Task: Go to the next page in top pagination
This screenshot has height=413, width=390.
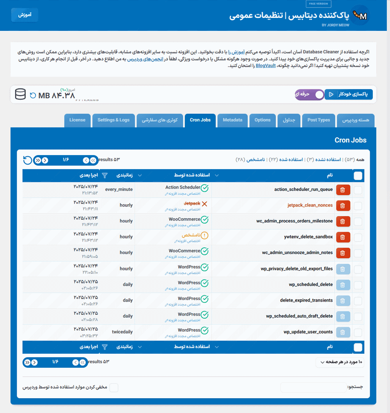Action: coord(45,160)
